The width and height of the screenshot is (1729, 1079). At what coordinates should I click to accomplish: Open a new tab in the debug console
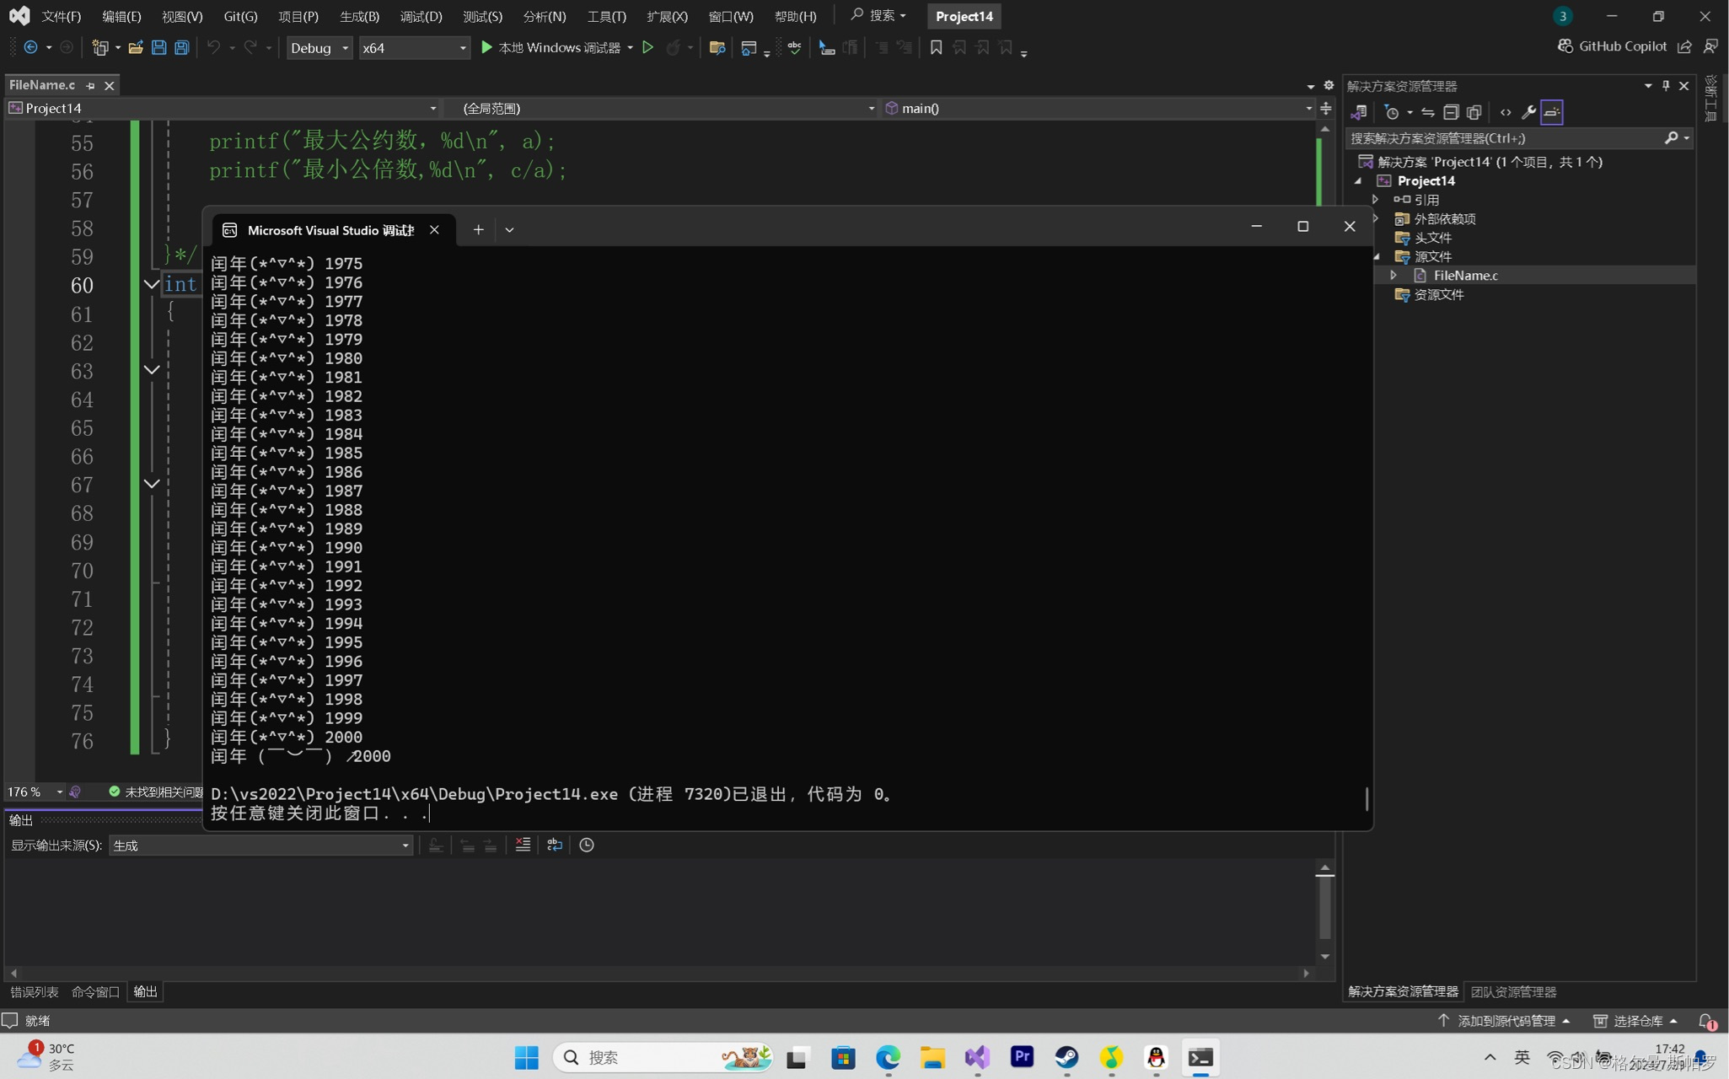(x=478, y=229)
